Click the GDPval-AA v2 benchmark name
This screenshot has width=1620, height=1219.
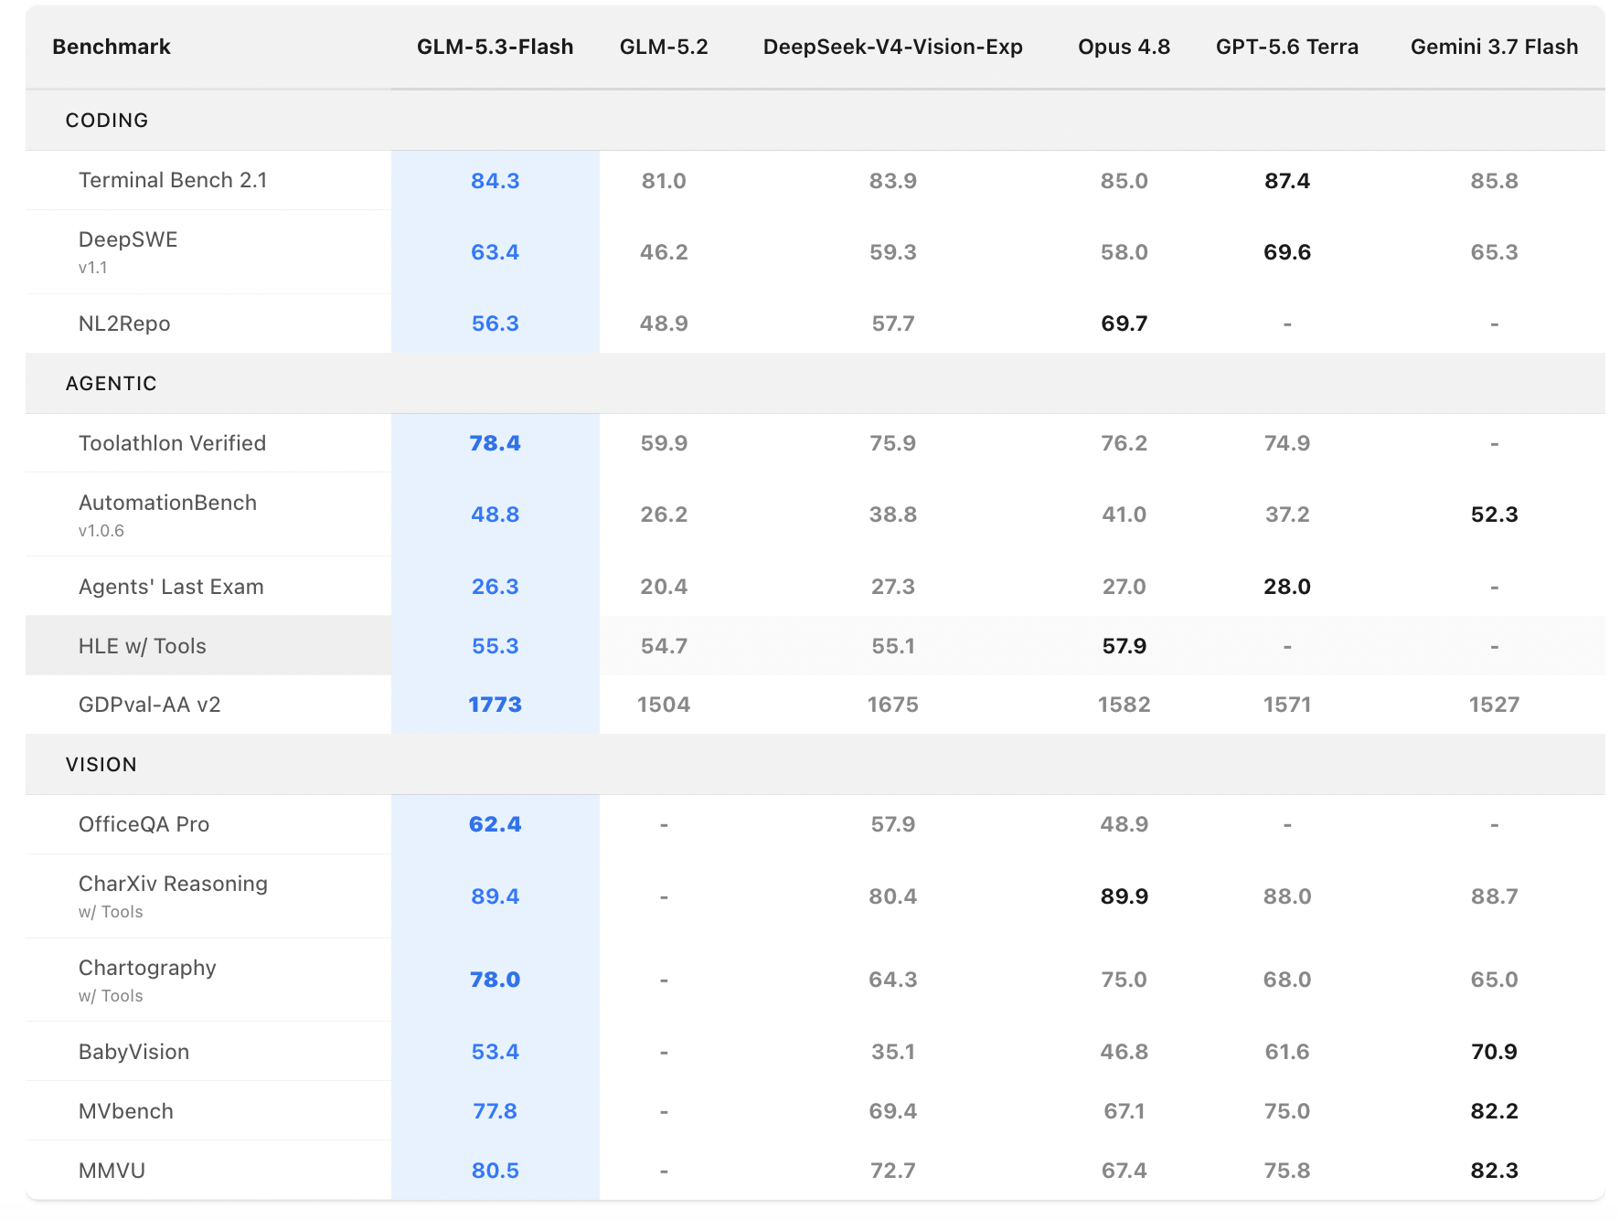pos(149,705)
